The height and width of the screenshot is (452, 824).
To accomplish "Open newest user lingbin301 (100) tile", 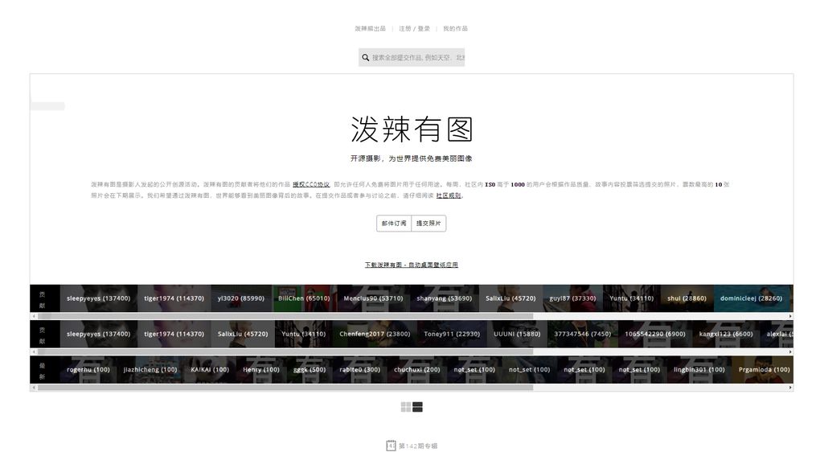I will pyautogui.click(x=699, y=369).
